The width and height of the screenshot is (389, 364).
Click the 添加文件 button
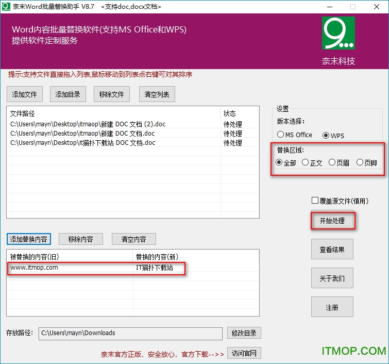(x=25, y=94)
